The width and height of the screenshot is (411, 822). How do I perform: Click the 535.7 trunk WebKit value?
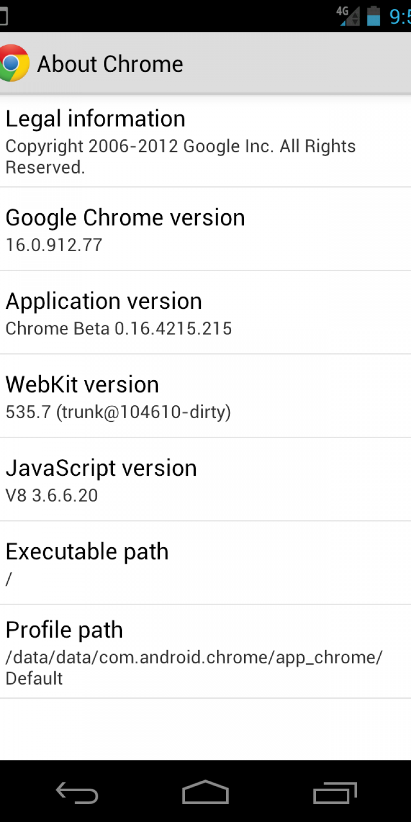click(x=118, y=412)
